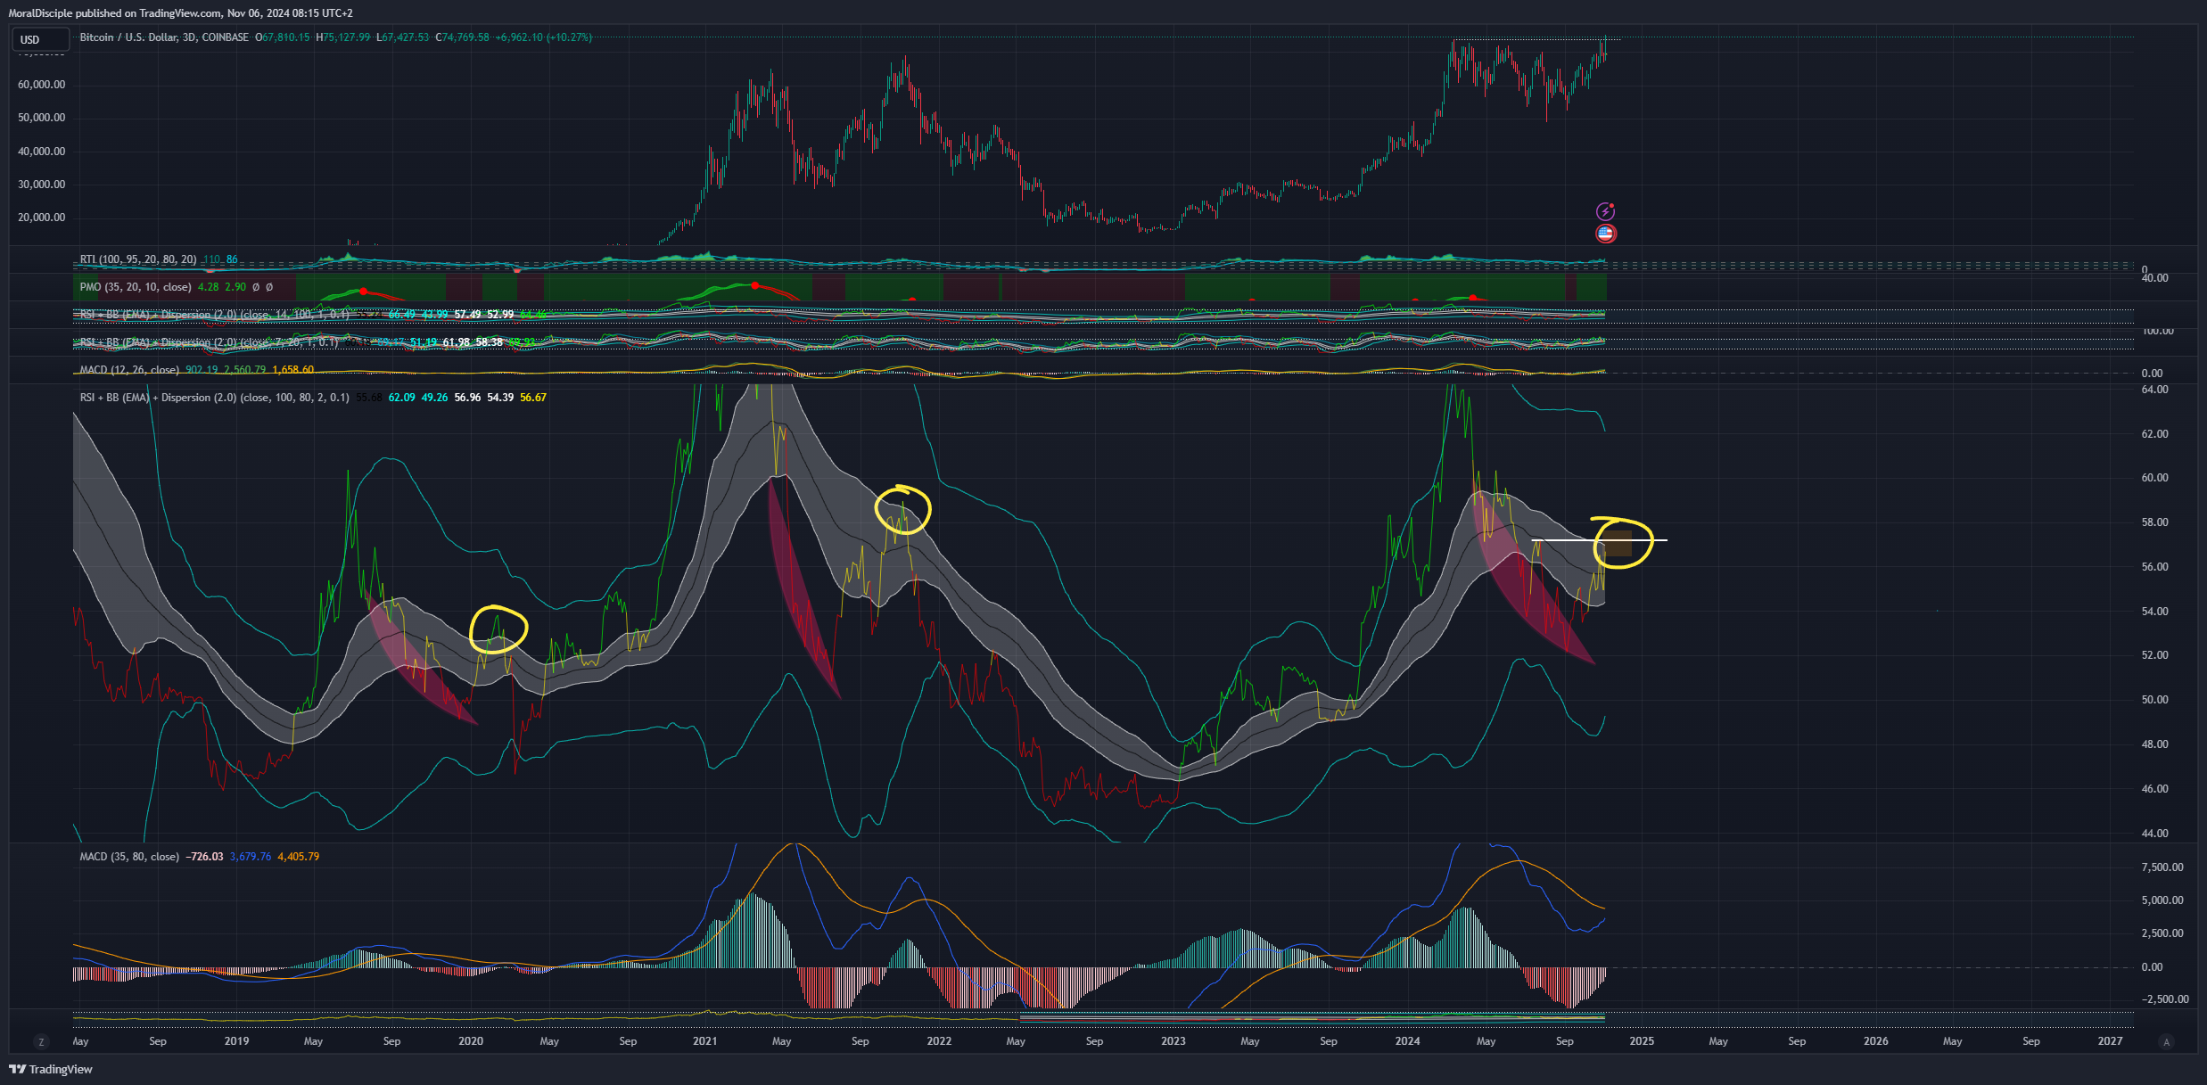
Task: Select RSI + BB legend with close, 14, 100 settings
Action: point(214,315)
